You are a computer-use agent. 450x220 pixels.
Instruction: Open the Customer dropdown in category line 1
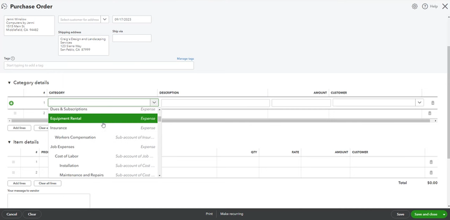pos(419,103)
